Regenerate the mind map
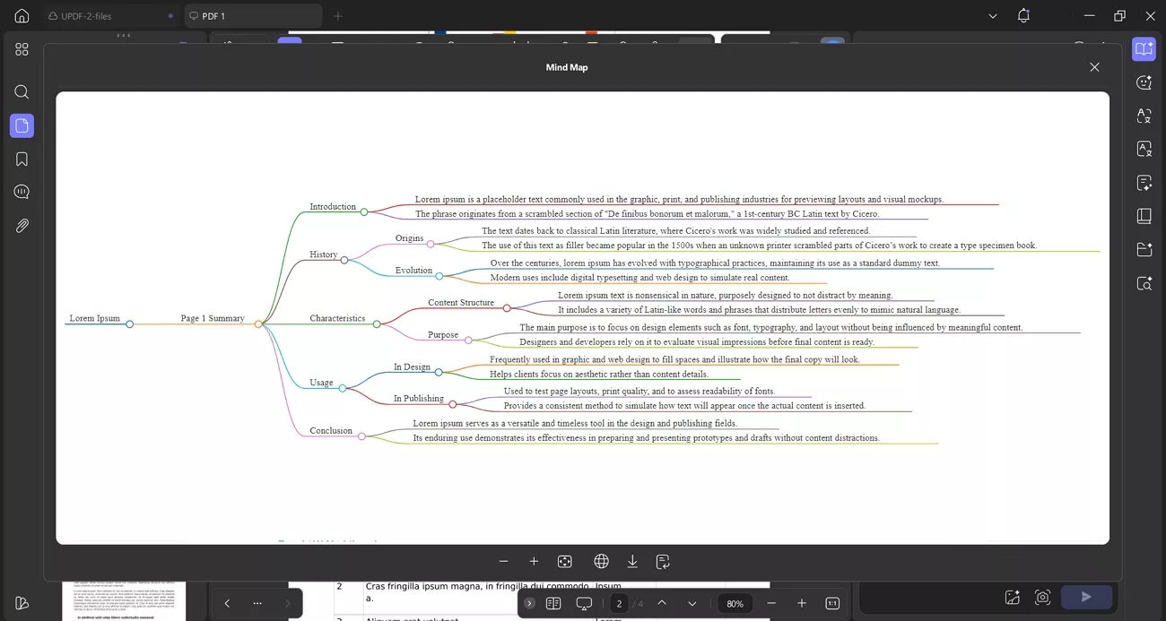Viewport: 1166px width, 621px height. click(x=662, y=561)
